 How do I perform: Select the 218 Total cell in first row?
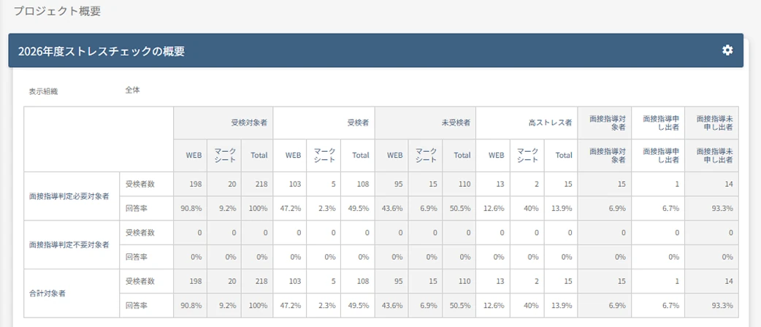pyautogui.click(x=257, y=185)
